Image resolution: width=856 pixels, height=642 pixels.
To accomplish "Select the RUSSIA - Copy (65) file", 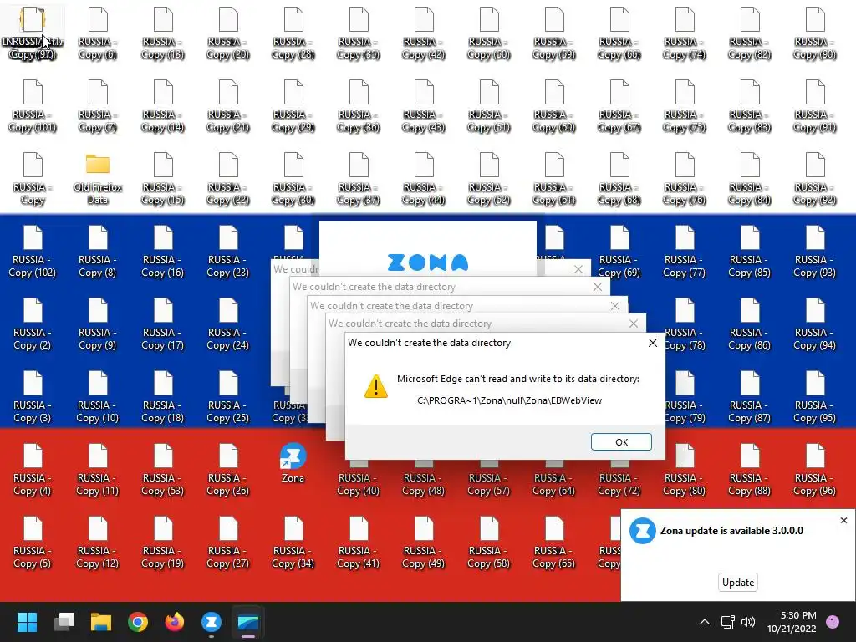I will pyautogui.click(x=554, y=542).
